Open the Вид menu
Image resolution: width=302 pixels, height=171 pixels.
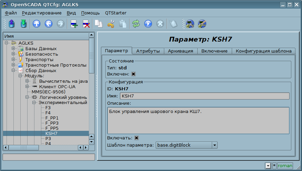(71, 13)
